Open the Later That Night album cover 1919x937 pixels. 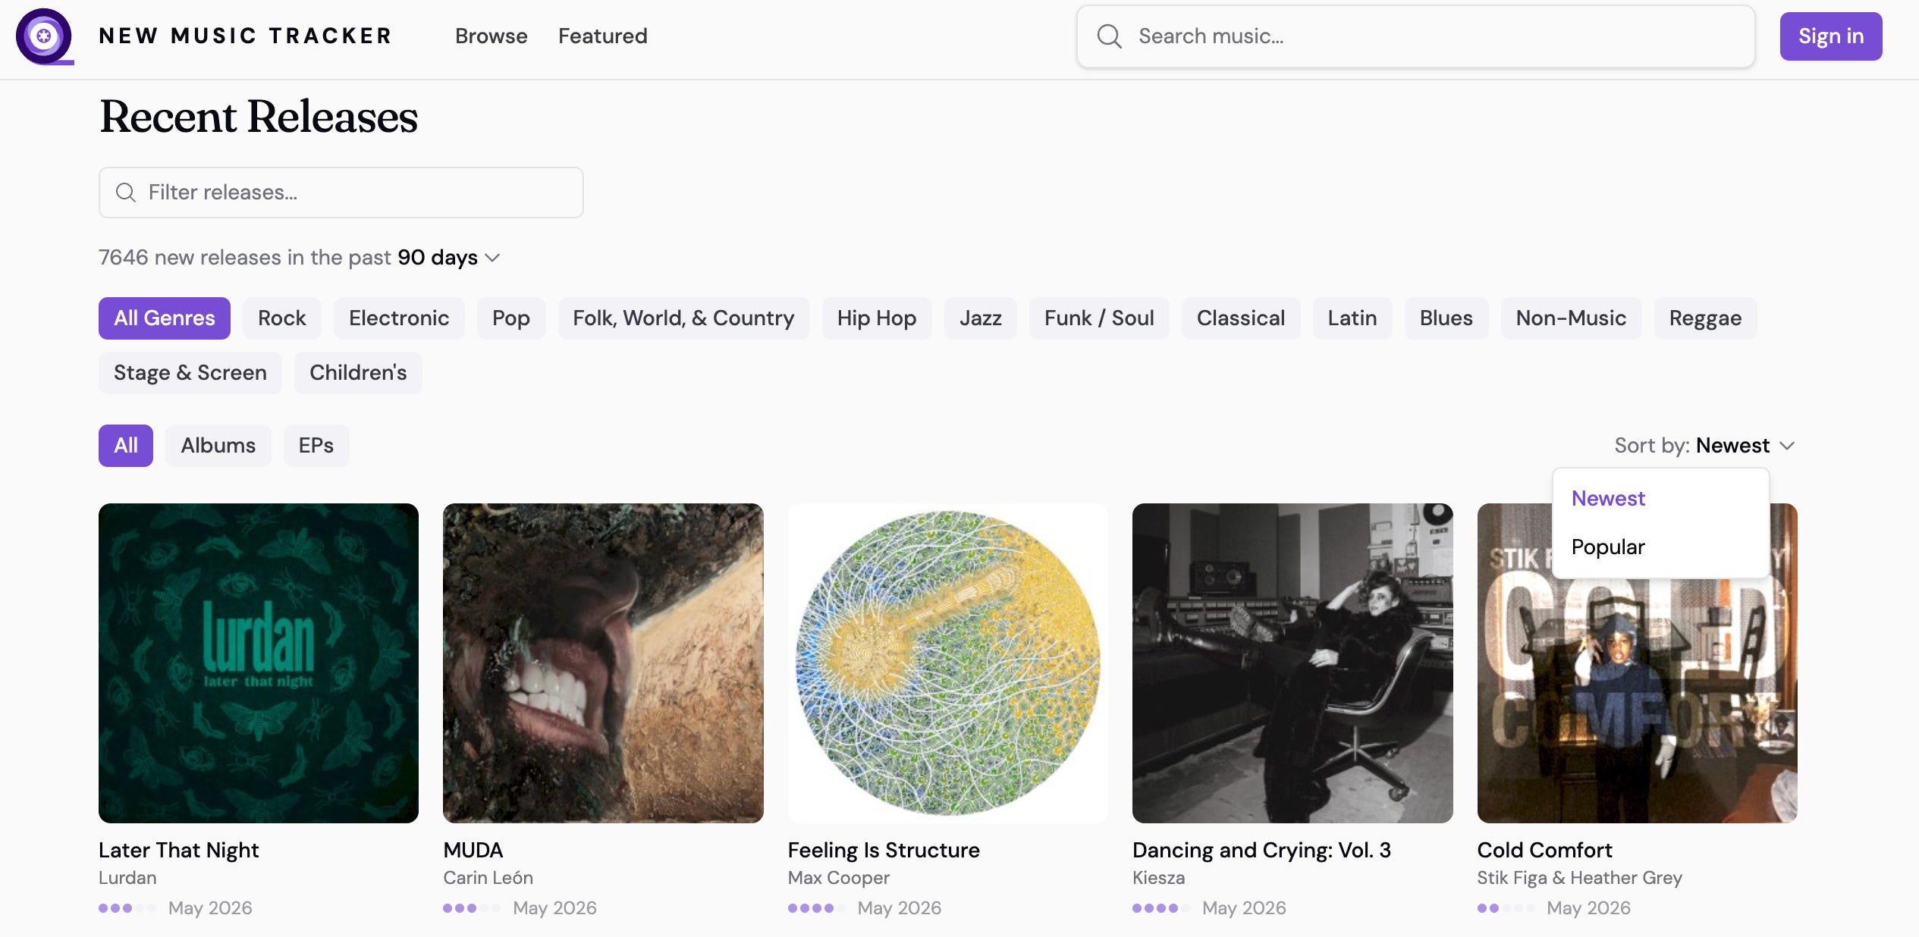pyautogui.click(x=259, y=663)
